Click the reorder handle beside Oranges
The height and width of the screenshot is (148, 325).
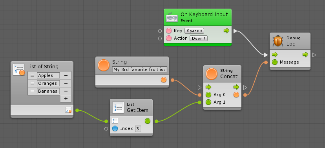point(32,83)
